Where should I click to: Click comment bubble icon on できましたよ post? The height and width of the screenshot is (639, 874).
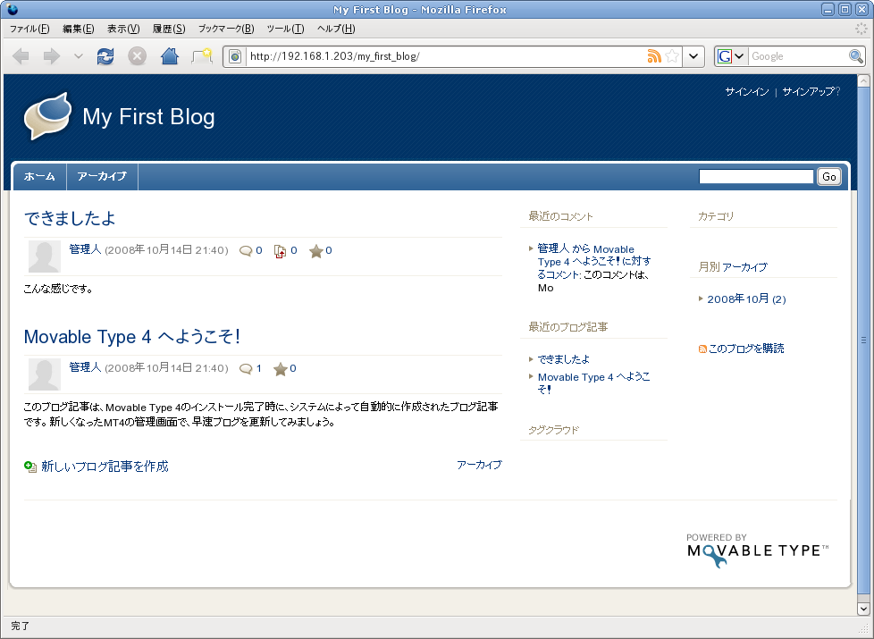[x=245, y=251]
